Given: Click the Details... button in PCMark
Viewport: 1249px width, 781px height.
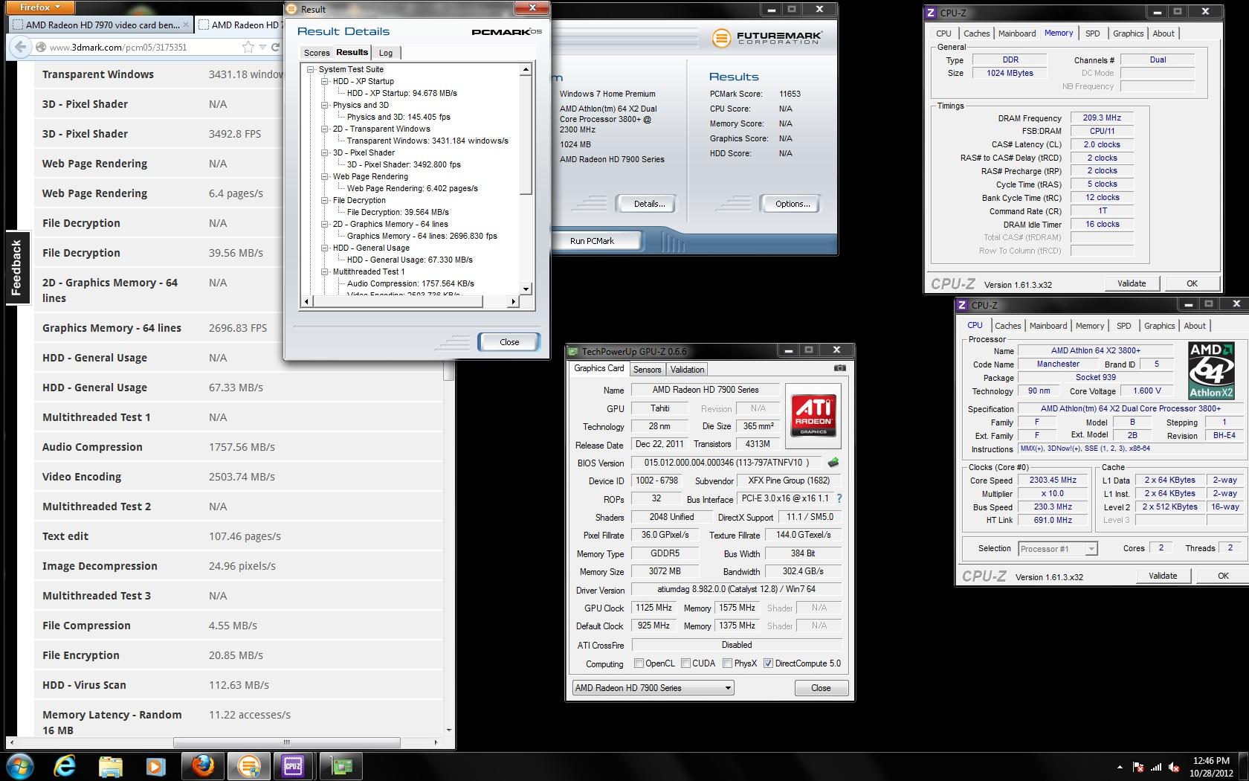Looking at the screenshot, I should 649,204.
